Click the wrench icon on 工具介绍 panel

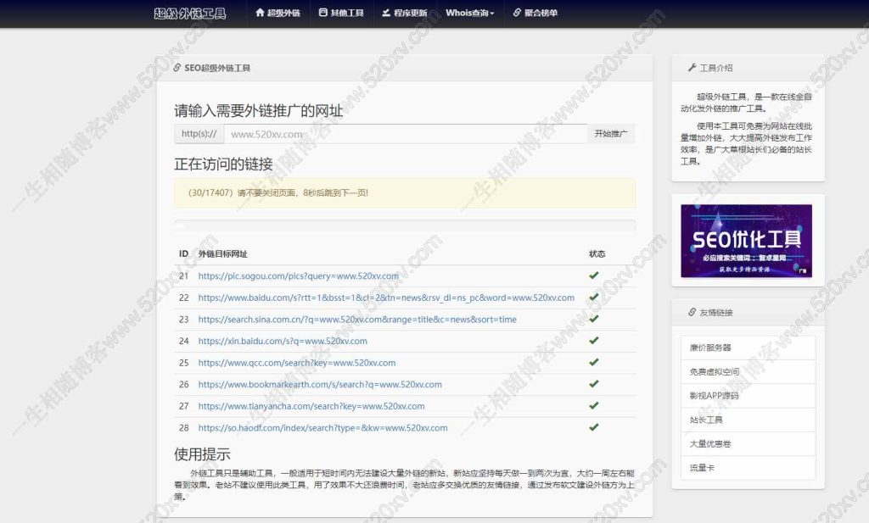tap(693, 67)
